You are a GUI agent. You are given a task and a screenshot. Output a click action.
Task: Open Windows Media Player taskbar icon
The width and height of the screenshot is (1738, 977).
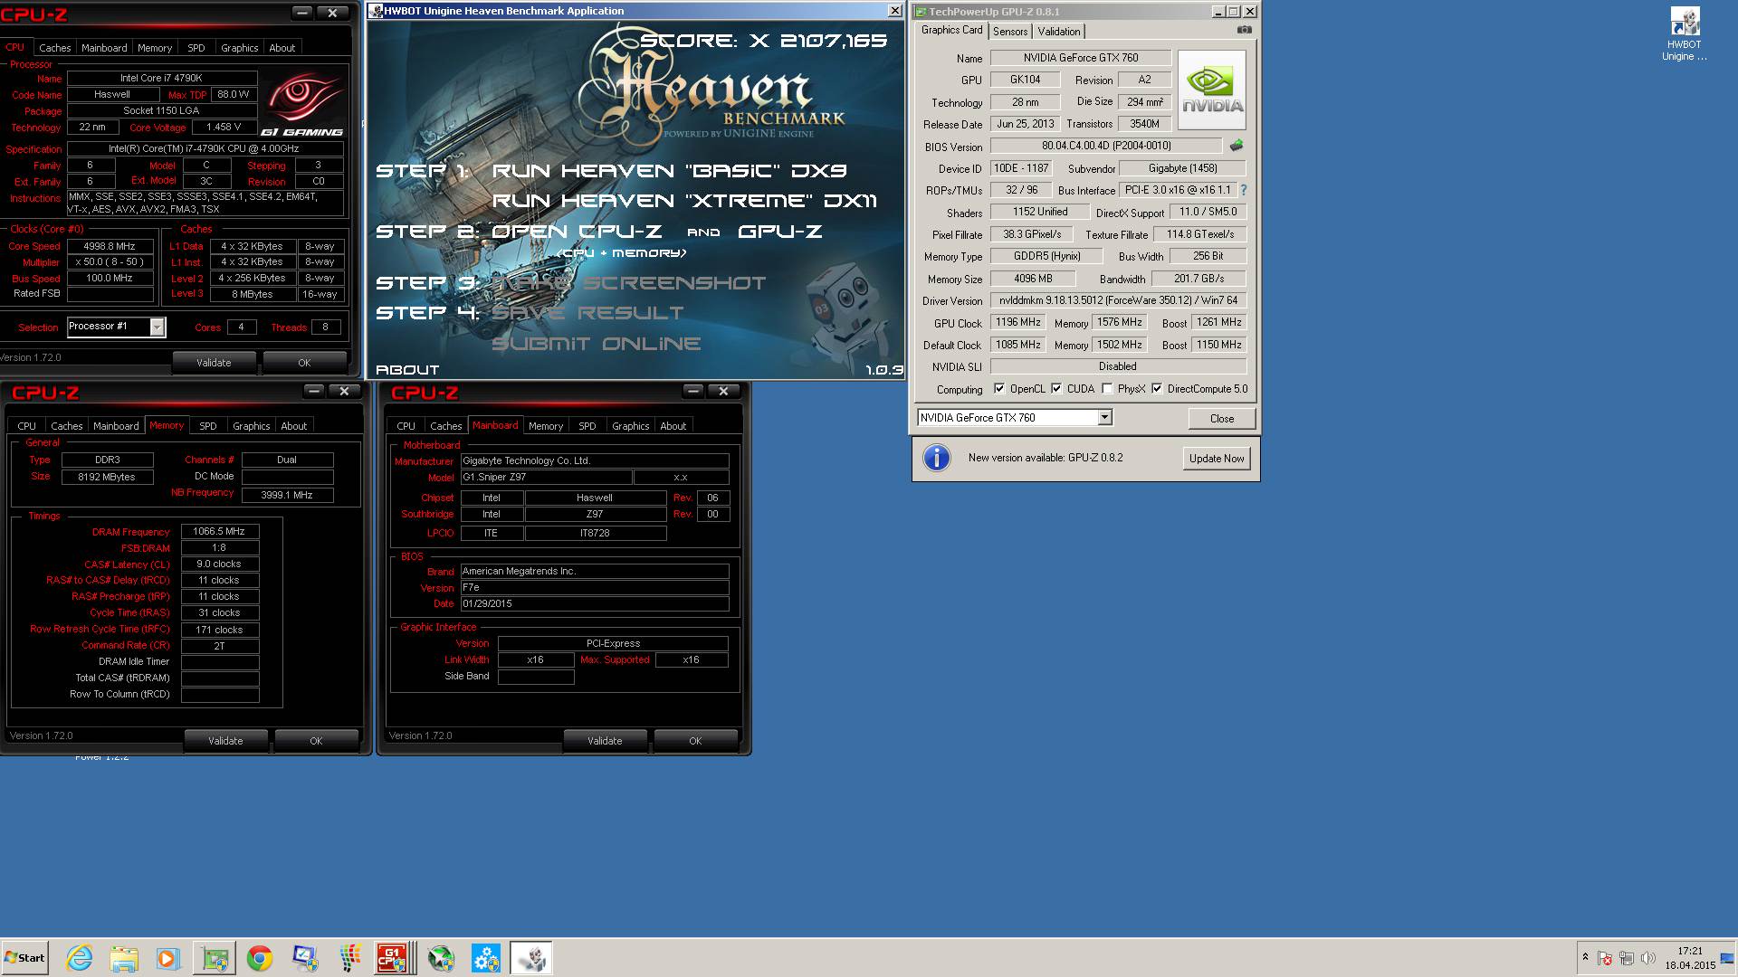point(168,958)
